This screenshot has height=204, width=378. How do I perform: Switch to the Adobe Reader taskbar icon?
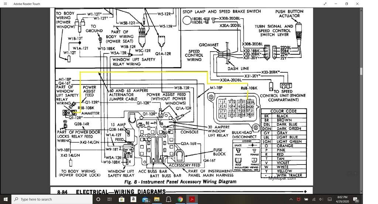coord(192,199)
